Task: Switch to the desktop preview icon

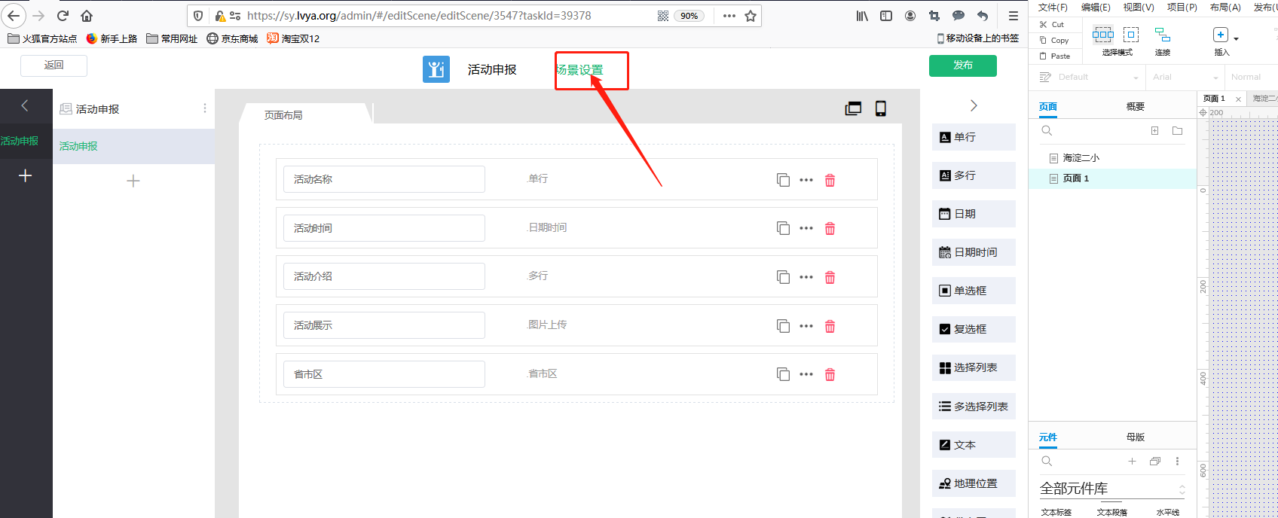Action: (853, 108)
